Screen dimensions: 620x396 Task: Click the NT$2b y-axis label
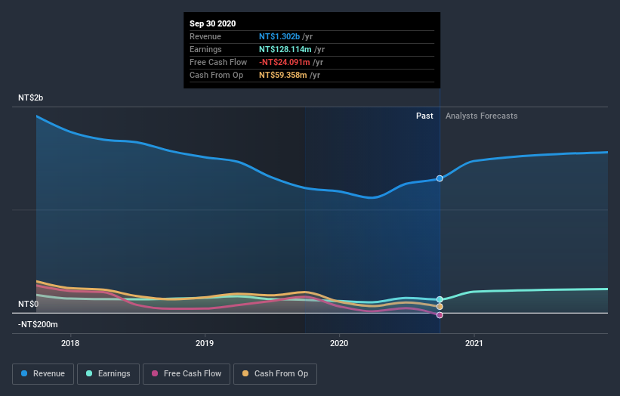(30, 97)
